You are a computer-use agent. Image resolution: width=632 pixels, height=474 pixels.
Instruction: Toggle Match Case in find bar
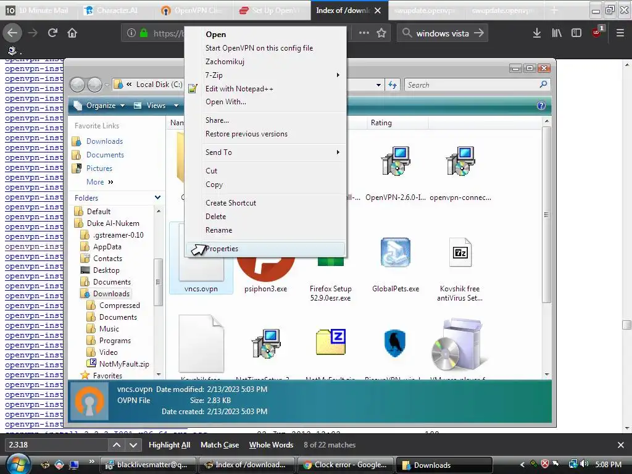point(220,445)
